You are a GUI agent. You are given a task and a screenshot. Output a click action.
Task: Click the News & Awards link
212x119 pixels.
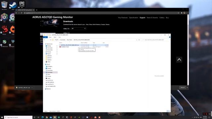(152, 18)
